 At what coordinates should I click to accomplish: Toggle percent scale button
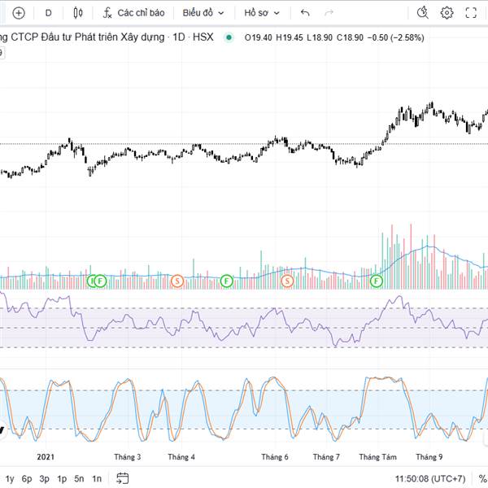click(x=482, y=478)
